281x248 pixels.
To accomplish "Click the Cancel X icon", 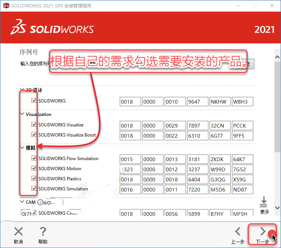I will click(18, 231).
